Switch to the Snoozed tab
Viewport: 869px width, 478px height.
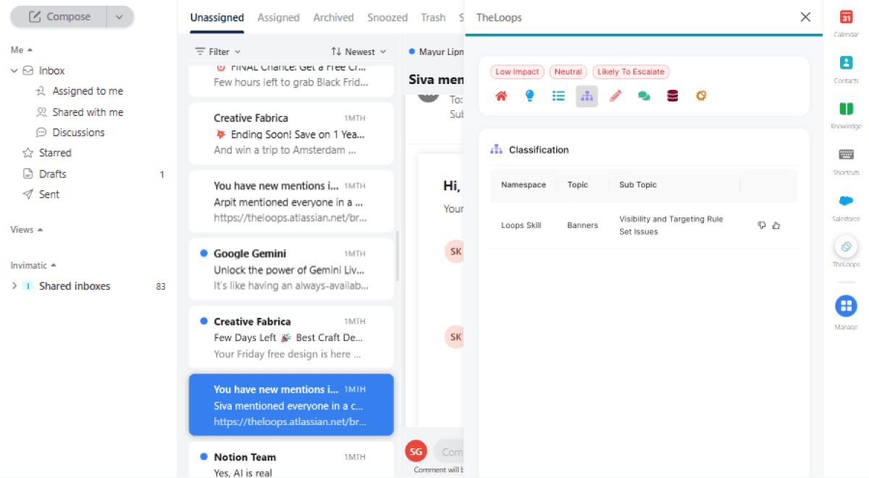tap(387, 17)
